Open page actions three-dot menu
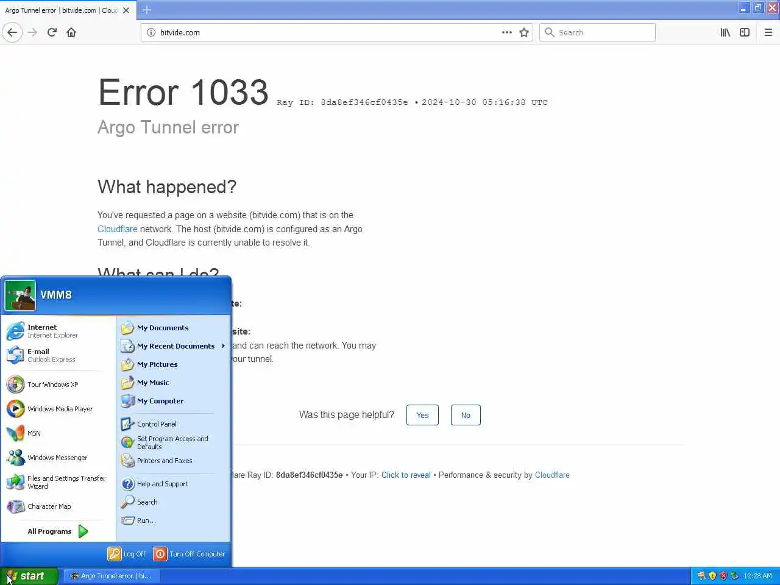The width and height of the screenshot is (780, 585). point(506,32)
